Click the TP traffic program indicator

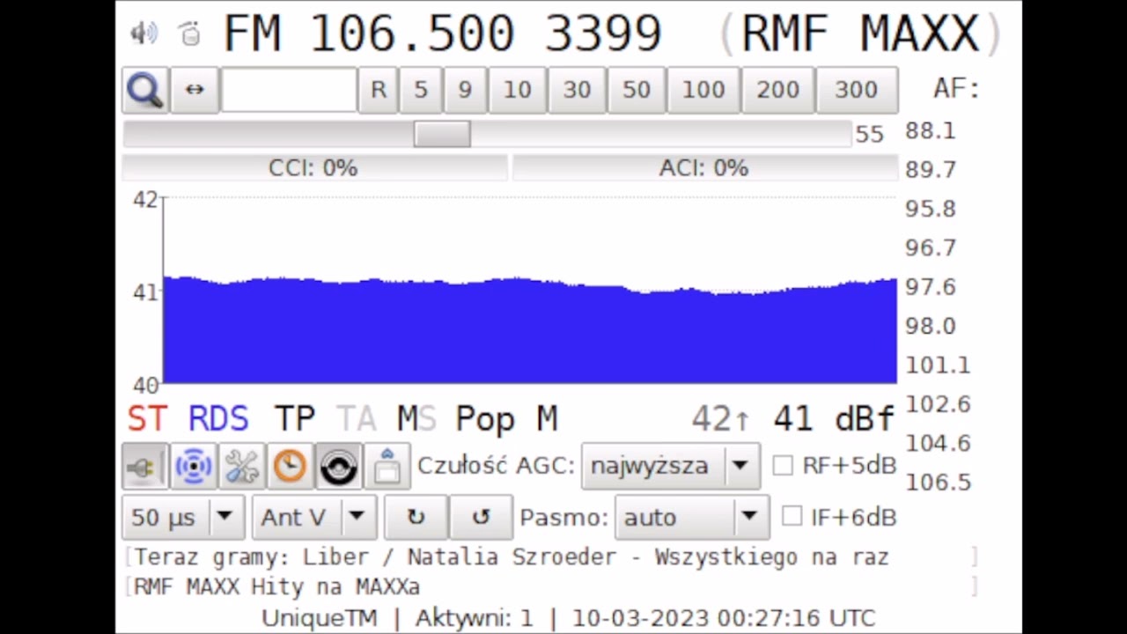click(294, 419)
